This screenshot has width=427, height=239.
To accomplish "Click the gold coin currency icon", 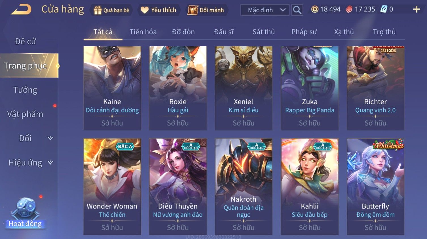I will coord(315,9).
